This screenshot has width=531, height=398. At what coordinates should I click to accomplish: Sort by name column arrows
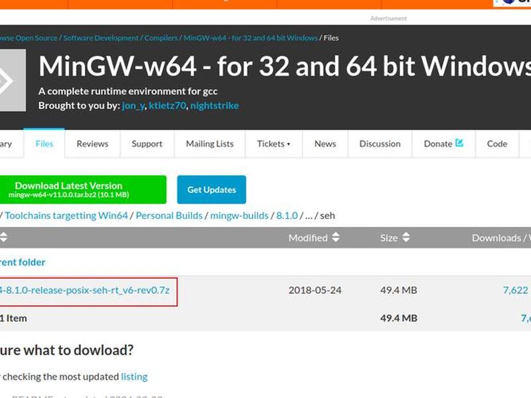click(4, 237)
